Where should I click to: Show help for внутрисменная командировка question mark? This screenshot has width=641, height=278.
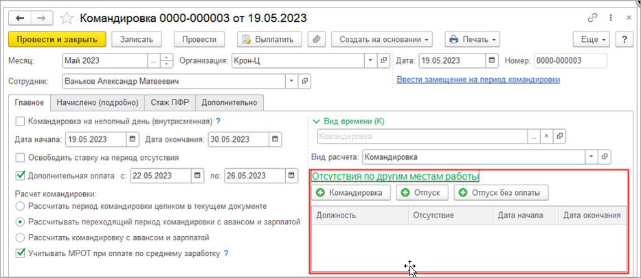pyautogui.click(x=218, y=121)
